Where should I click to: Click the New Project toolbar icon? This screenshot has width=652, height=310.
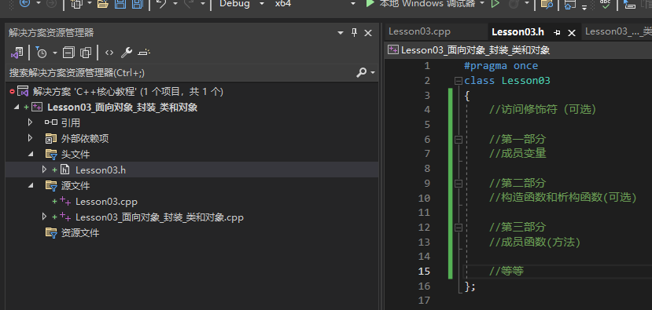pos(77,4)
